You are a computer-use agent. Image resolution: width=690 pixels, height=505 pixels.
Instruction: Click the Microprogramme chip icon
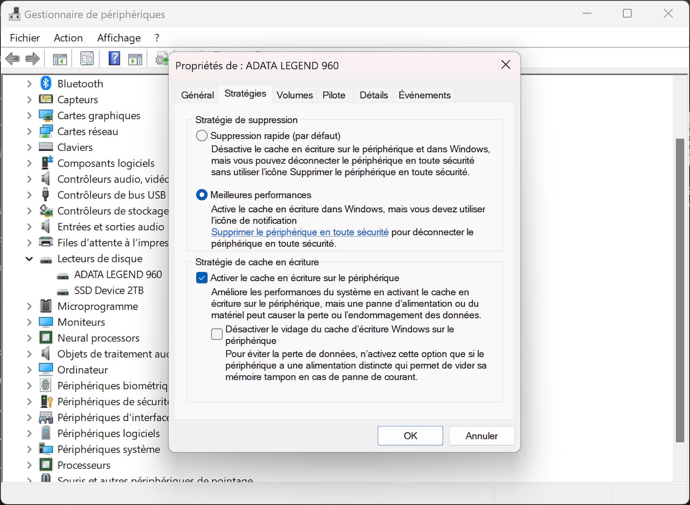click(x=46, y=306)
